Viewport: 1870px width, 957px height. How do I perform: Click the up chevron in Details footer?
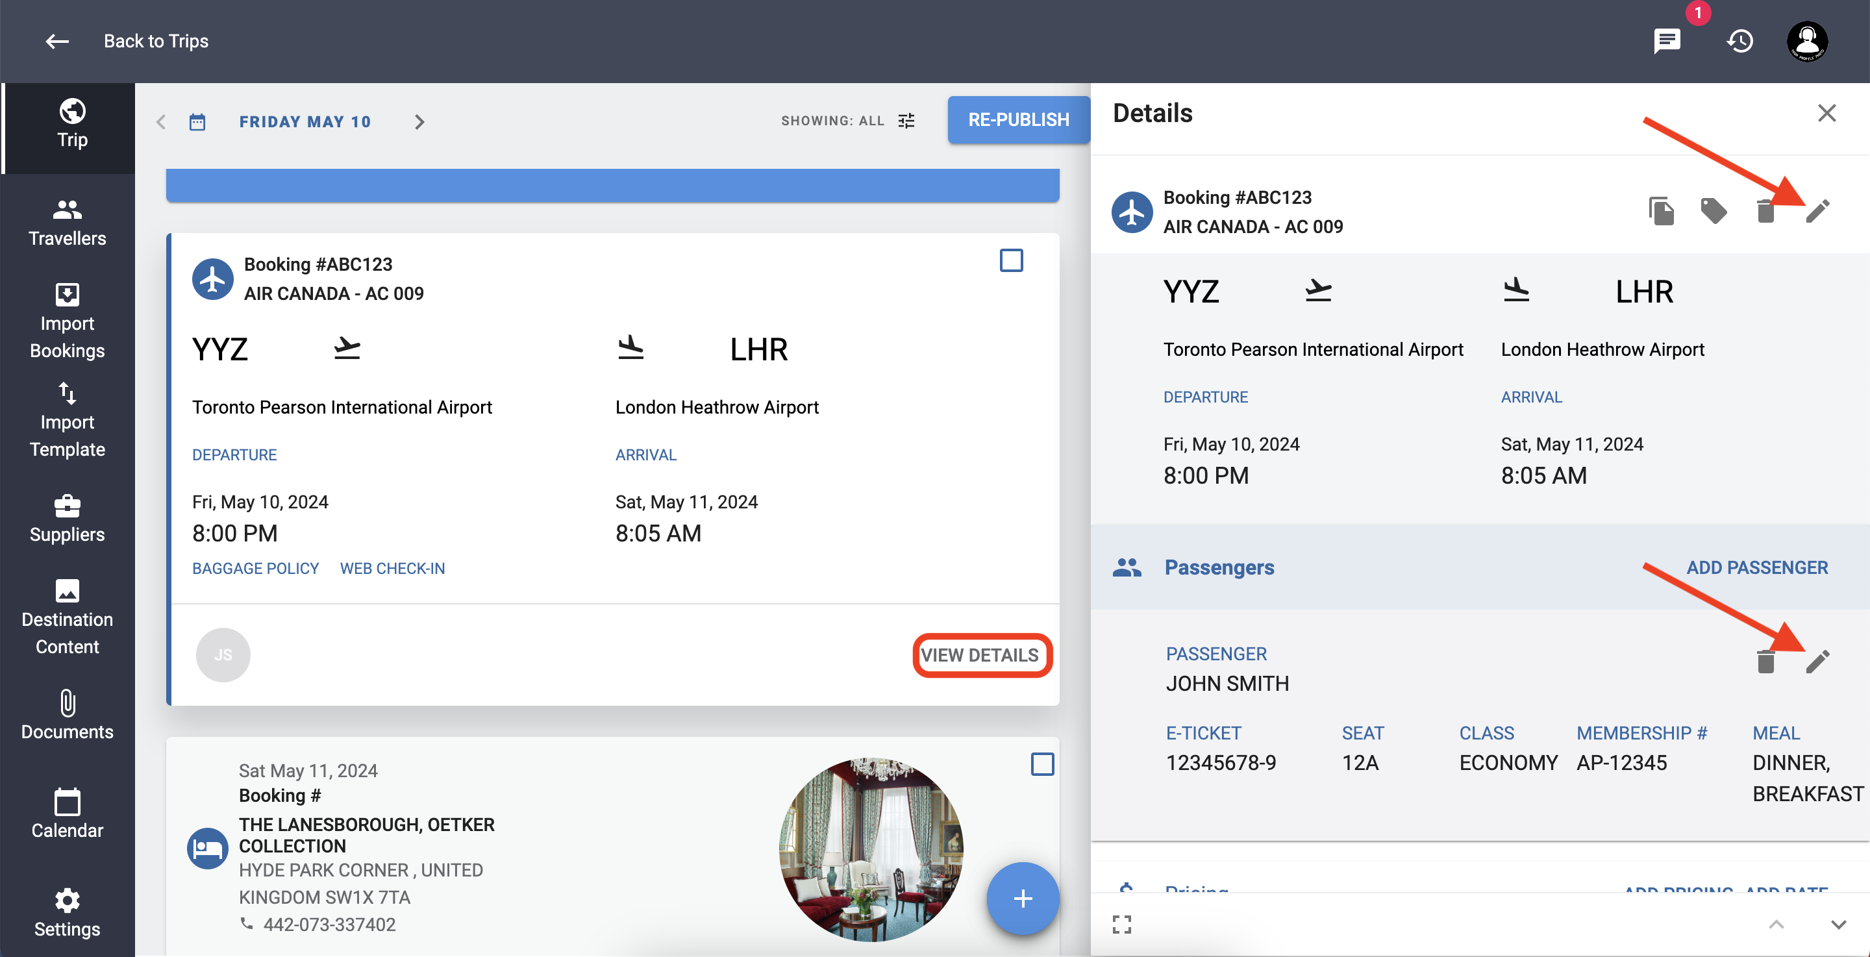[x=1776, y=925]
